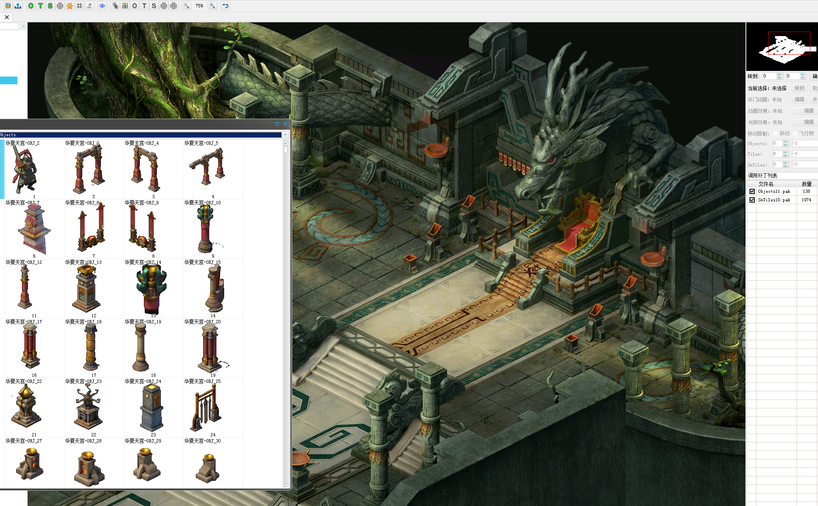This screenshot has height=506, width=818.
Task: Click Objects palette scroll-down arrow
Action: [x=285, y=484]
